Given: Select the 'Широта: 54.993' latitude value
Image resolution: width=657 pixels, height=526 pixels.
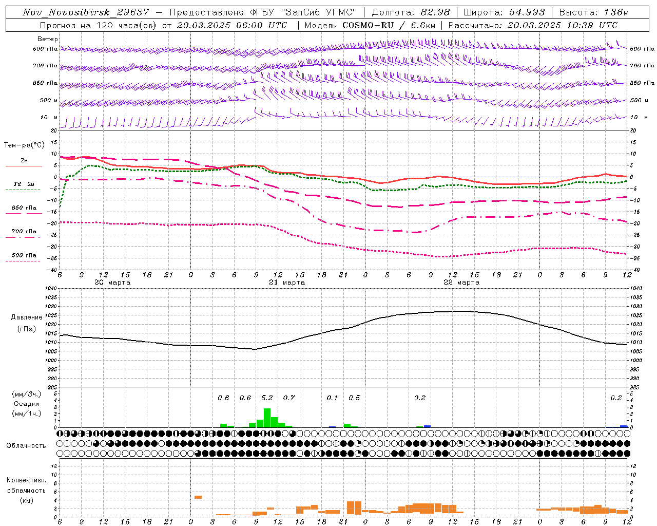Looking at the screenshot, I should tap(504, 12).
